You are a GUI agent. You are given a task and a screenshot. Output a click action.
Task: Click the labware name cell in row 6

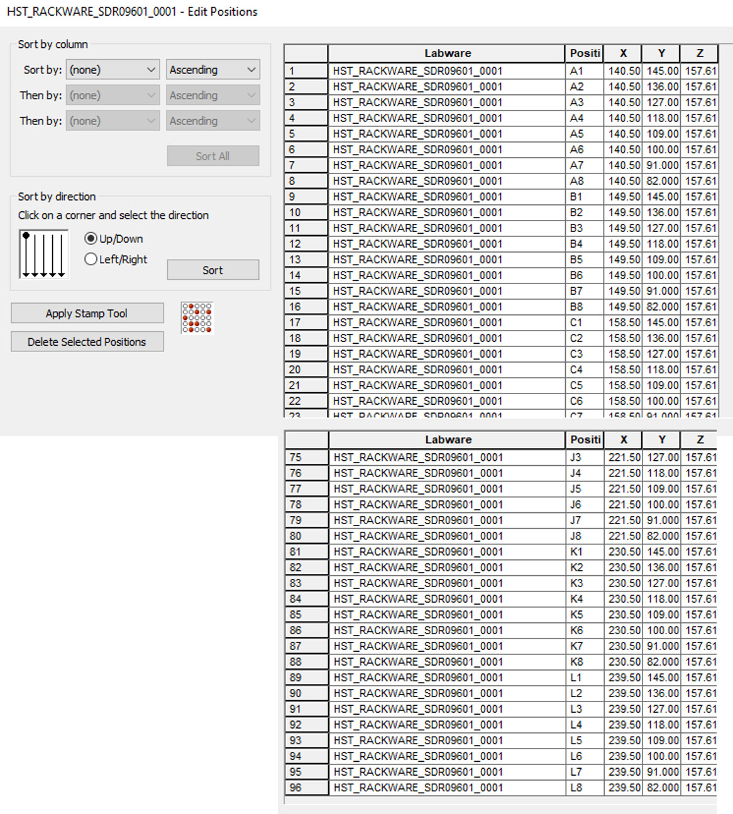pos(447,150)
